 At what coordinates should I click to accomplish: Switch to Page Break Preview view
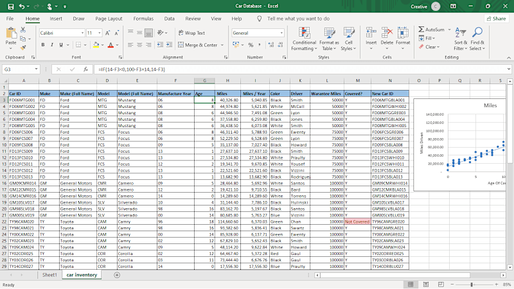(441, 285)
